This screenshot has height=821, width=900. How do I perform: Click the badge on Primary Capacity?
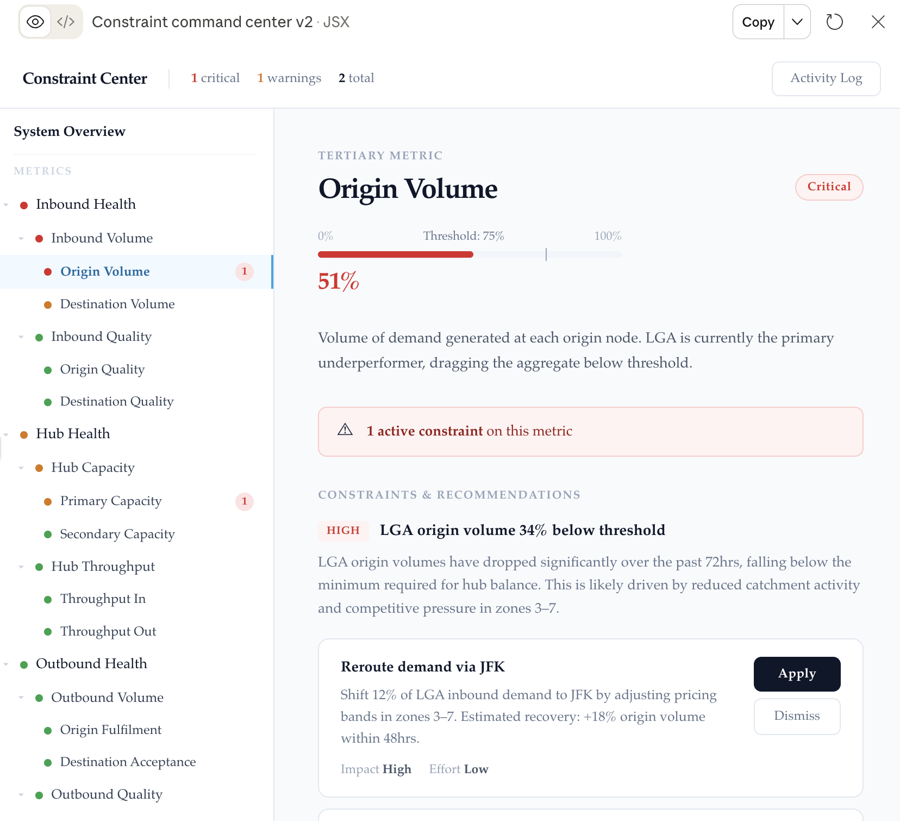245,501
